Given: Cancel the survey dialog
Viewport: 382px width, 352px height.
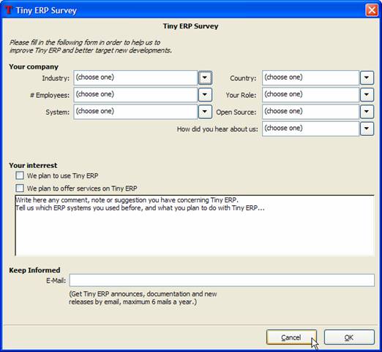Looking at the screenshot, I should tap(291, 337).
